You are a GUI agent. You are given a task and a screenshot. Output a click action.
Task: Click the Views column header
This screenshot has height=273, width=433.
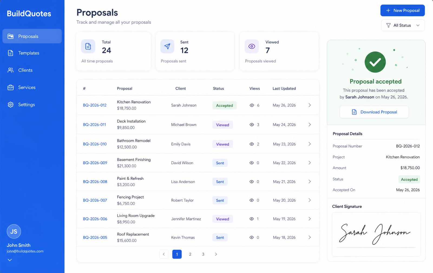tap(255, 89)
